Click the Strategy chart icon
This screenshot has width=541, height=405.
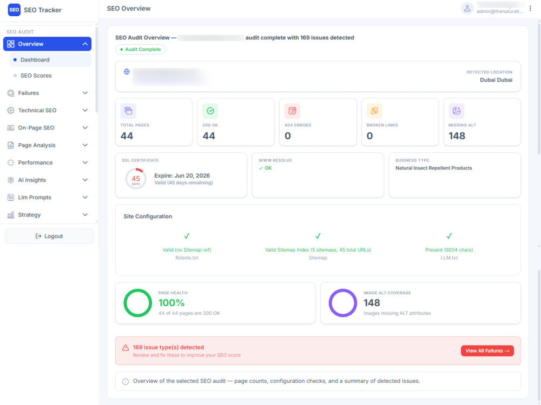tap(11, 215)
